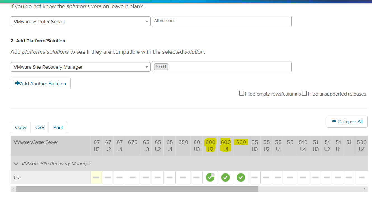Export the table as CSV

[x=40, y=127]
